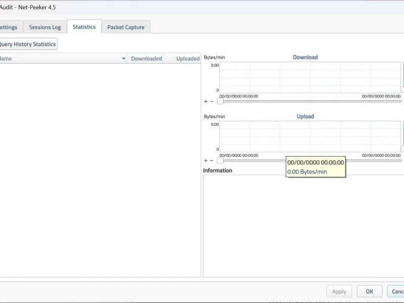Open the Name column sort dropdown arrow
The height and width of the screenshot is (303, 404).
click(124, 59)
